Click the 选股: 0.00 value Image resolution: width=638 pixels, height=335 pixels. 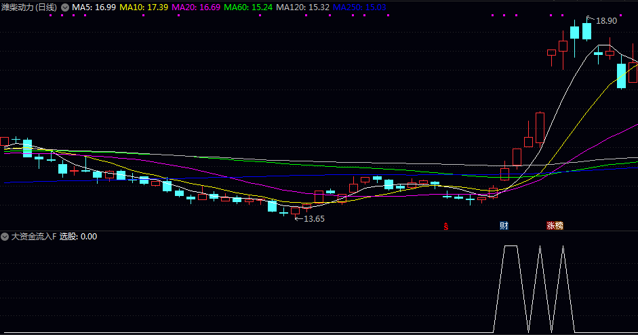tap(78, 237)
